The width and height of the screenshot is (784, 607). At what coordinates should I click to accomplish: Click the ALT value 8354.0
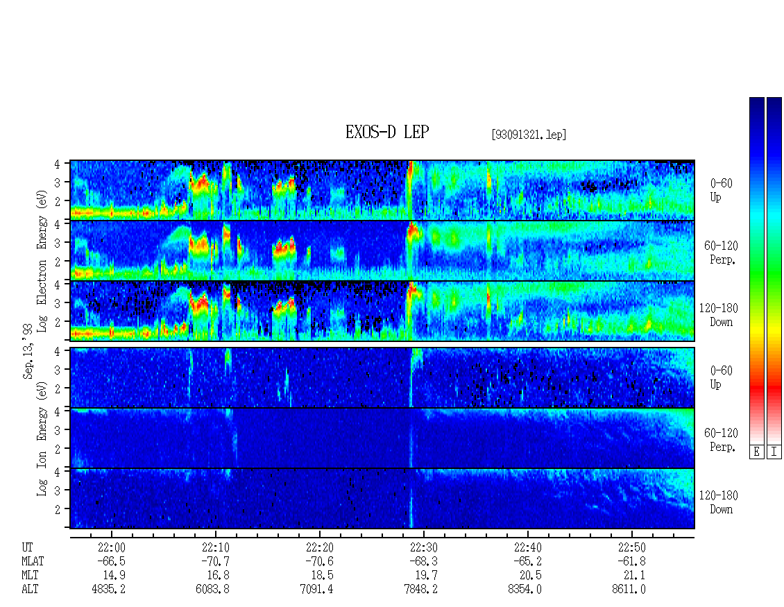525,590
